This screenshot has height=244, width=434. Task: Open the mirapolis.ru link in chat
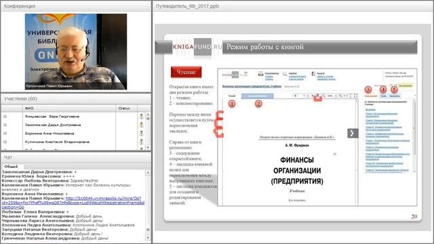pyautogui.click(x=73, y=203)
